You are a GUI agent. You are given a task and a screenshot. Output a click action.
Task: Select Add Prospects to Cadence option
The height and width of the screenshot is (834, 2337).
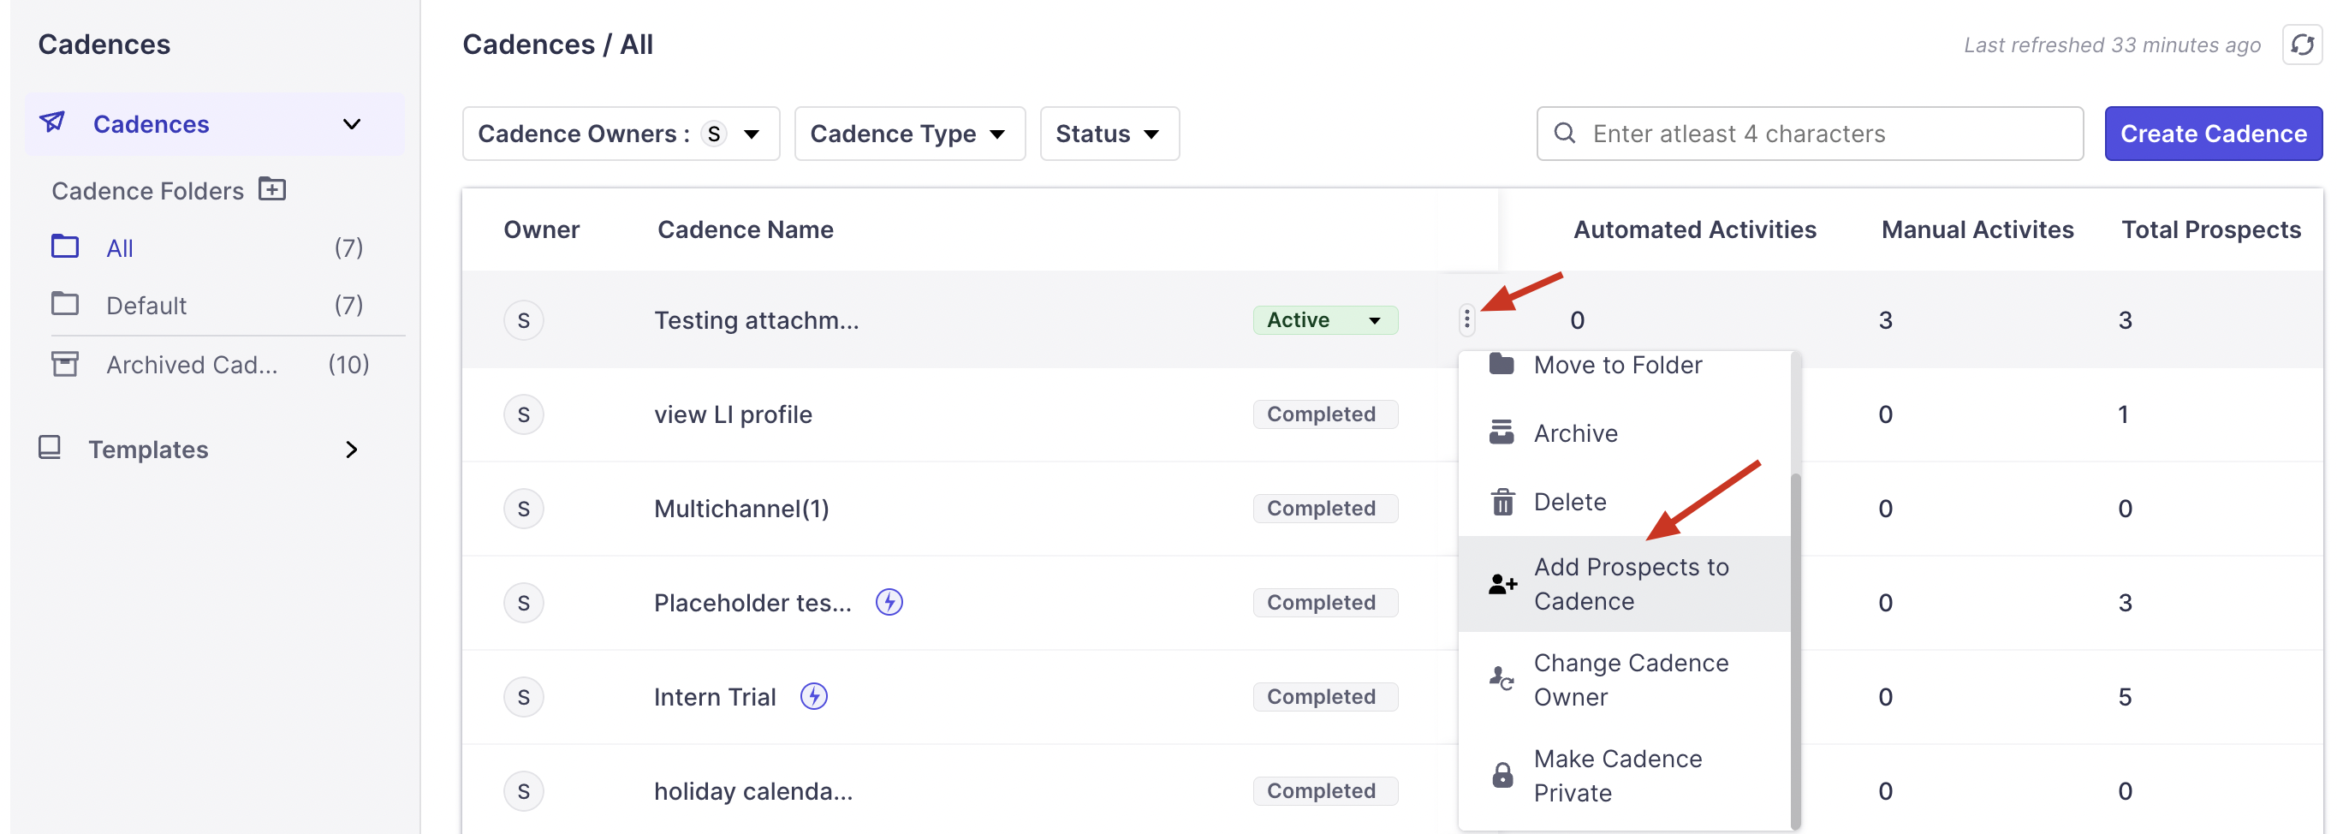[1630, 583]
